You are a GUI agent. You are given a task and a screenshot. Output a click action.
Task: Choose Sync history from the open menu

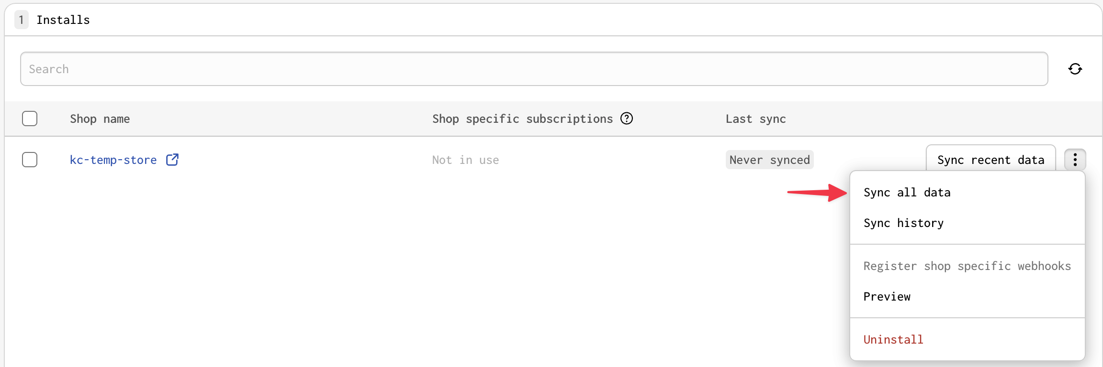(903, 223)
